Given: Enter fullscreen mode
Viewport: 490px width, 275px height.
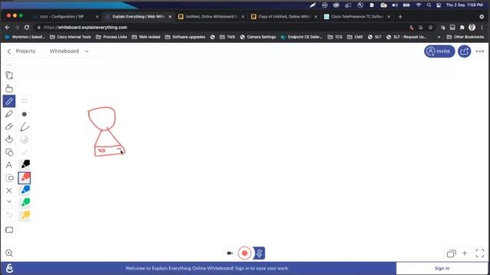Looking at the screenshot, I should point(480,253).
